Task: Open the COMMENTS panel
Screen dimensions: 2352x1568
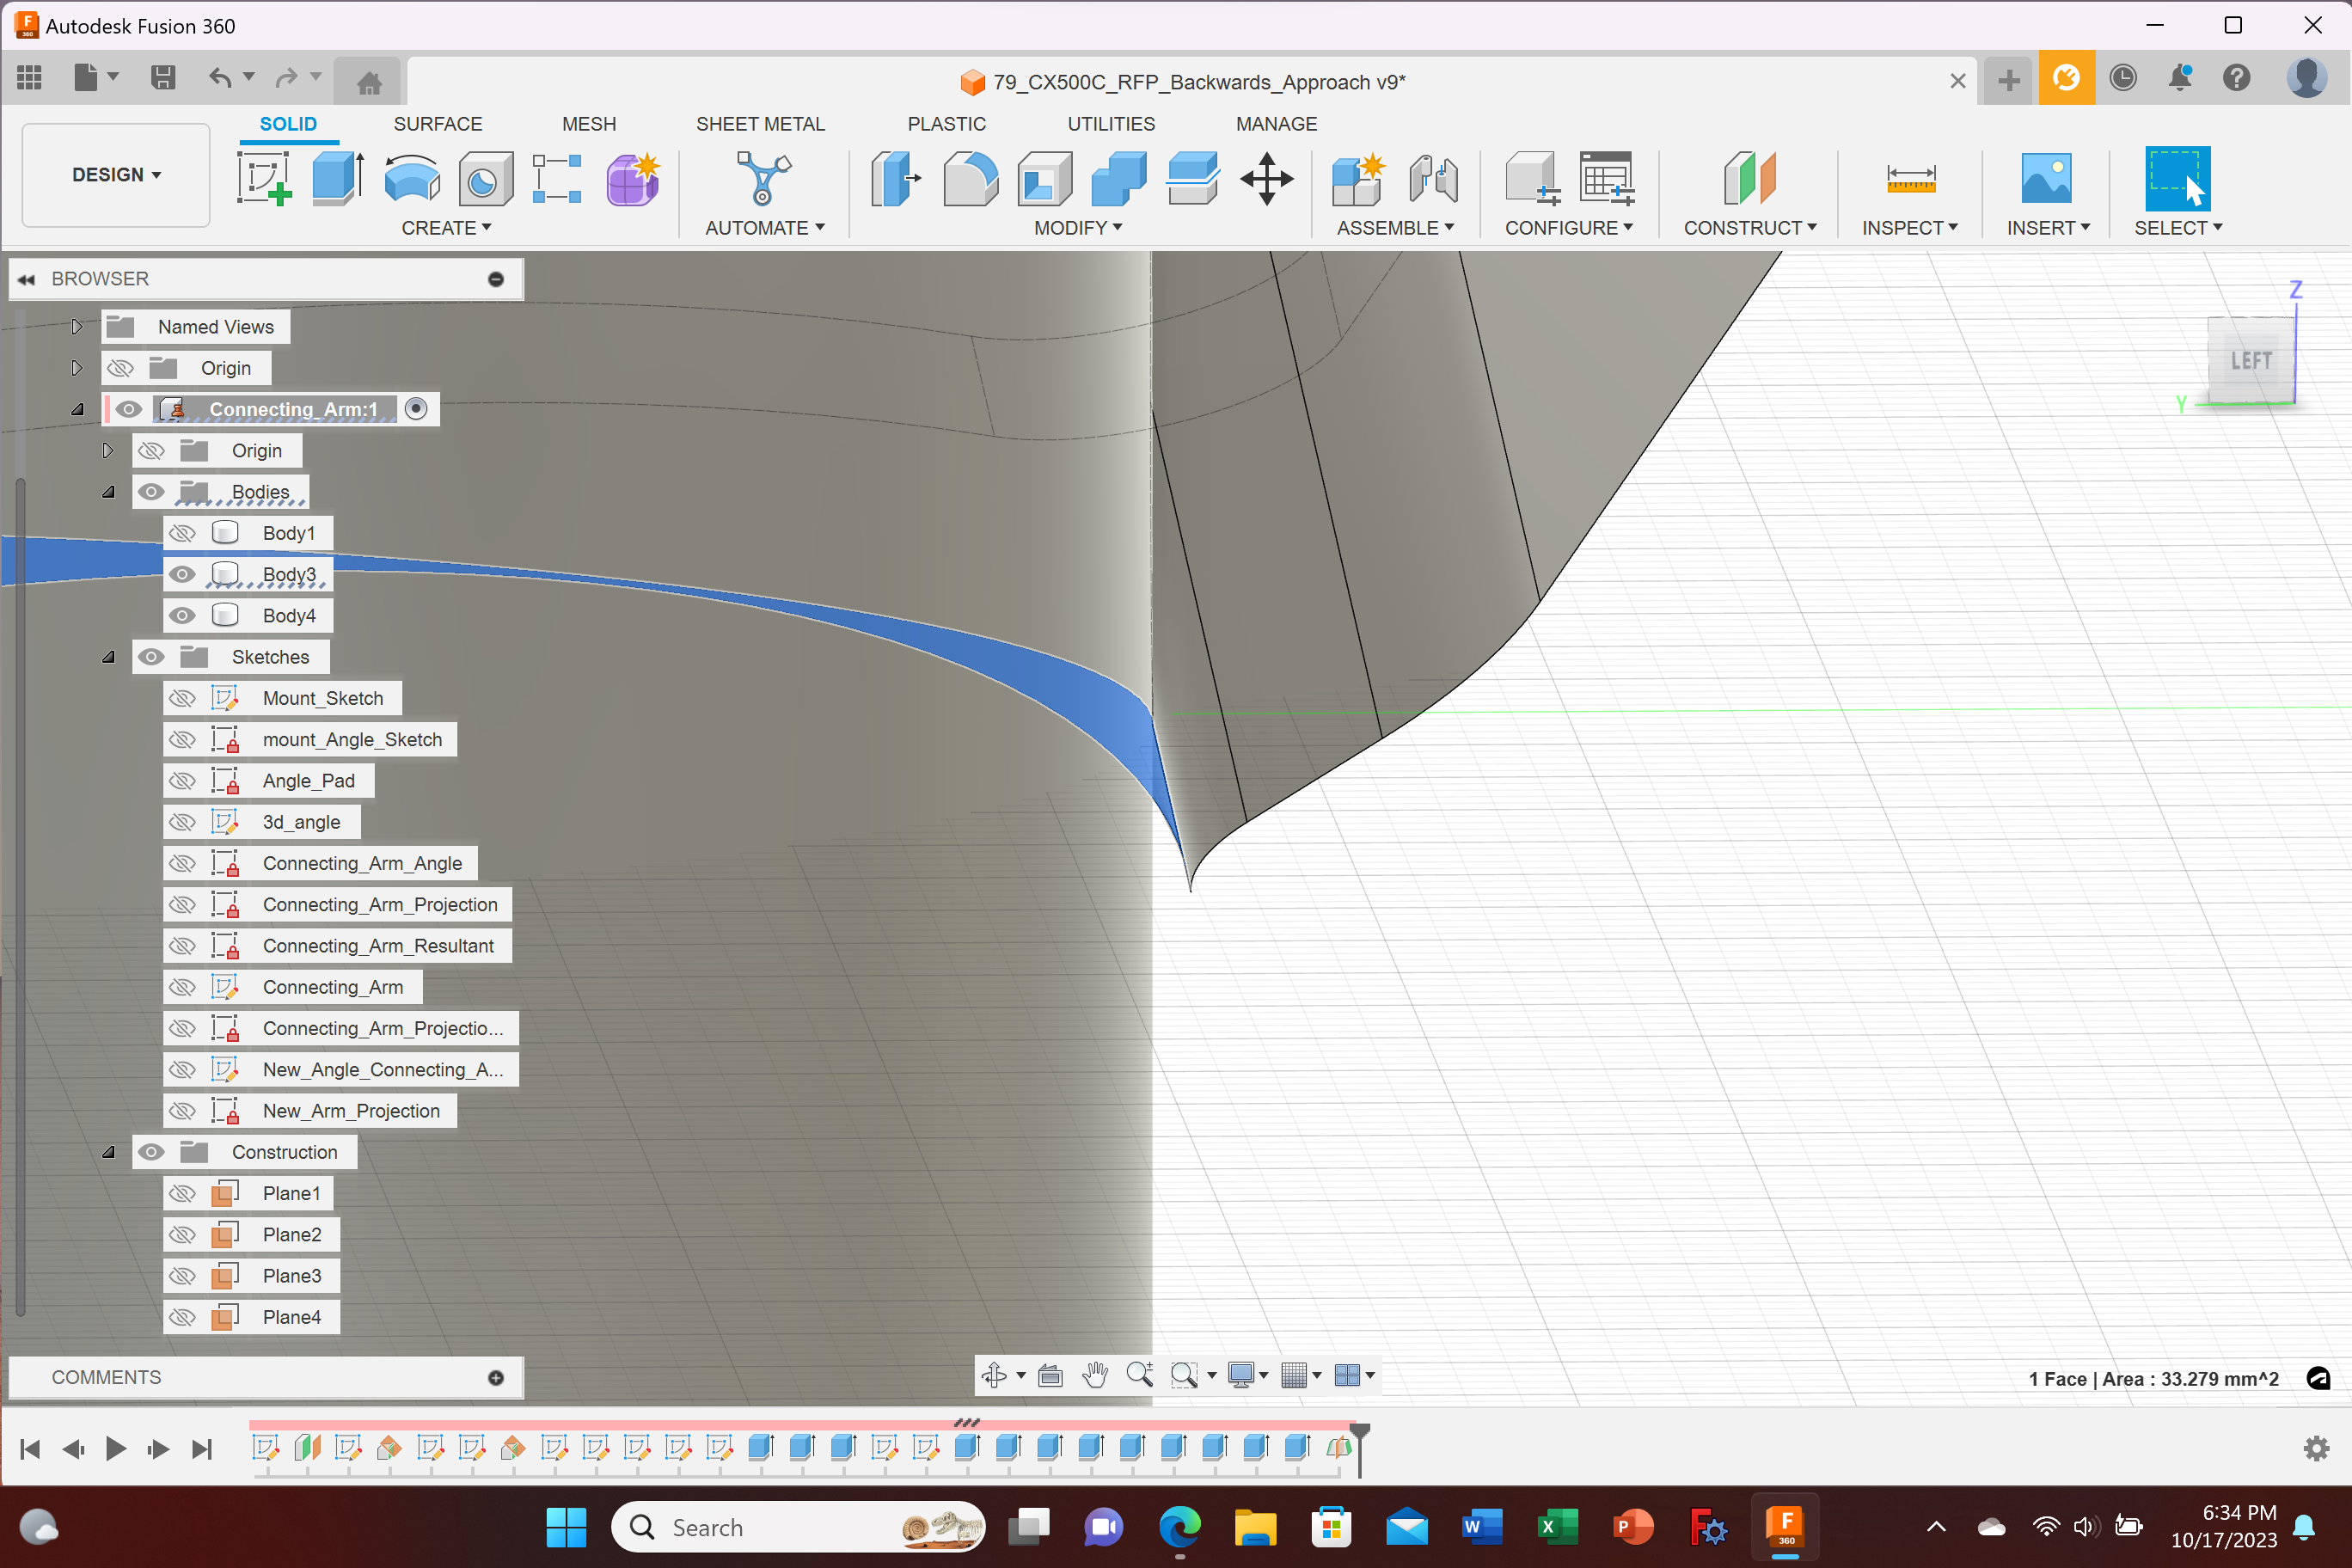Action: point(106,1377)
